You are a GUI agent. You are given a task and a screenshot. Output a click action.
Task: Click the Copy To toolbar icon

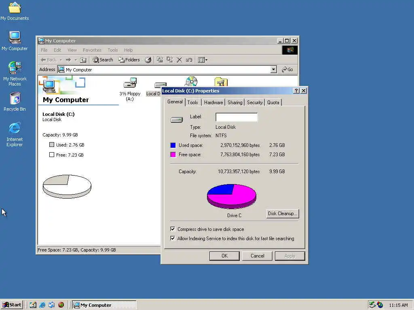[169, 60]
